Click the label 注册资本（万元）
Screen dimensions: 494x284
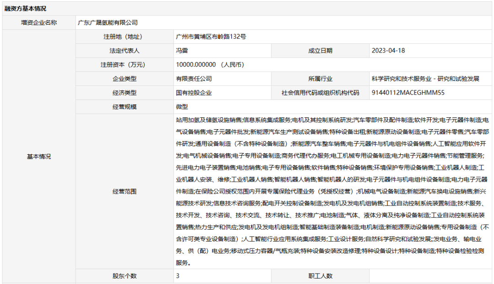click(x=124, y=65)
